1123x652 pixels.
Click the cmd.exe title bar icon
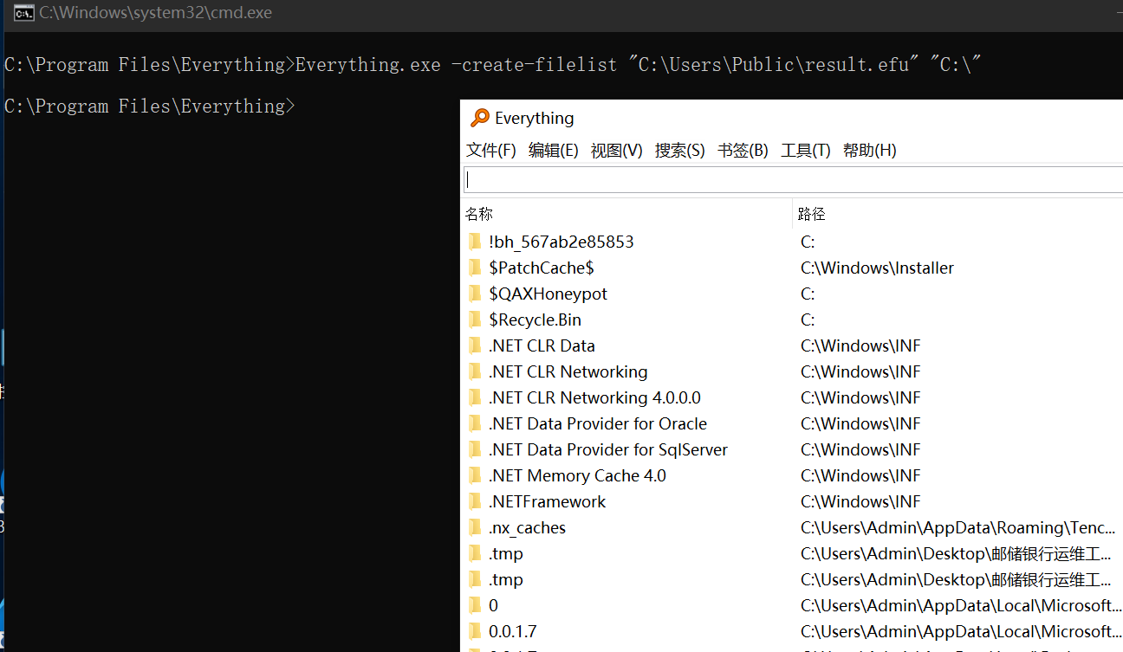click(24, 13)
